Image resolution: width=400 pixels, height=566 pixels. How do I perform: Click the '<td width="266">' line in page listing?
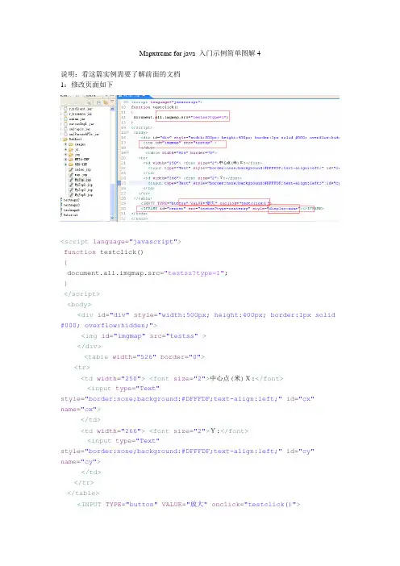[165, 431]
